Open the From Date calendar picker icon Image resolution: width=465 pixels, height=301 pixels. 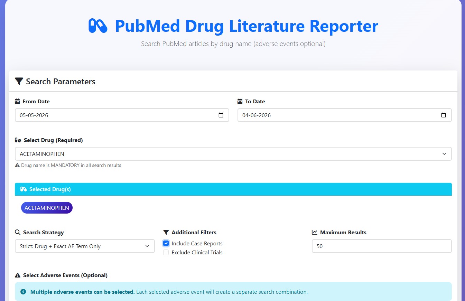point(221,115)
